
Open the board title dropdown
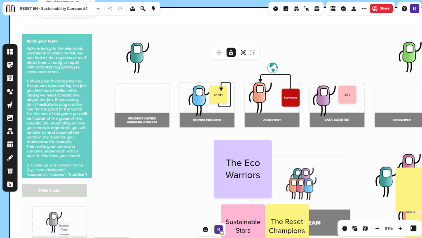pos(98,8)
